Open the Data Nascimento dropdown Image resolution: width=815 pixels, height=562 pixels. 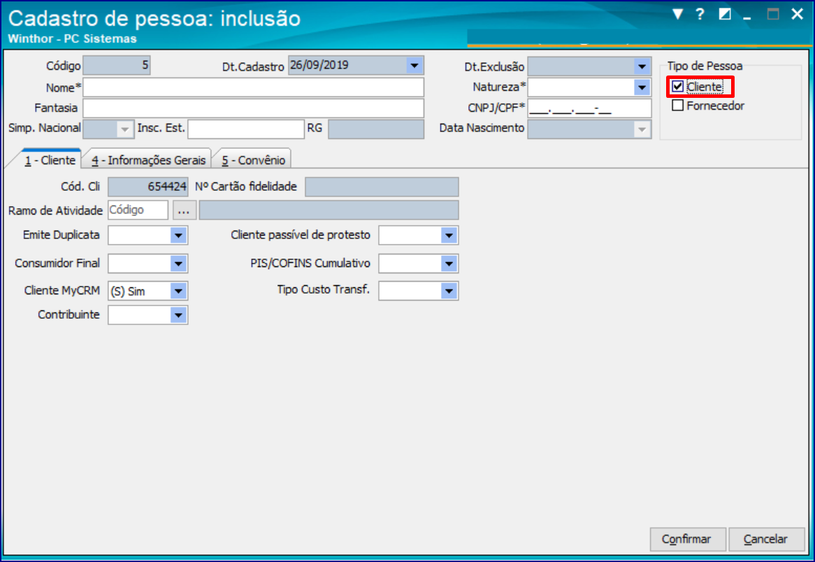click(642, 129)
